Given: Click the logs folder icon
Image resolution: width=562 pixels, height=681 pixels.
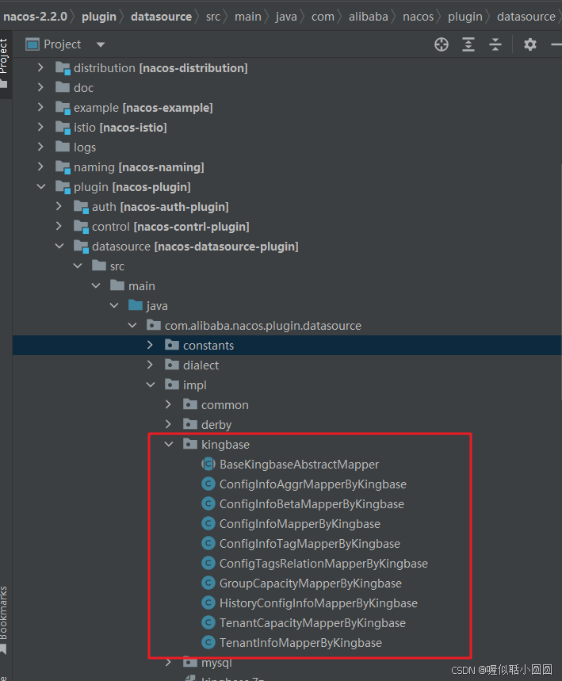Looking at the screenshot, I should point(63,147).
